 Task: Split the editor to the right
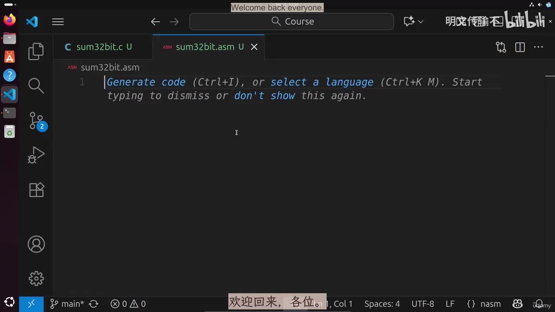(x=520, y=47)
